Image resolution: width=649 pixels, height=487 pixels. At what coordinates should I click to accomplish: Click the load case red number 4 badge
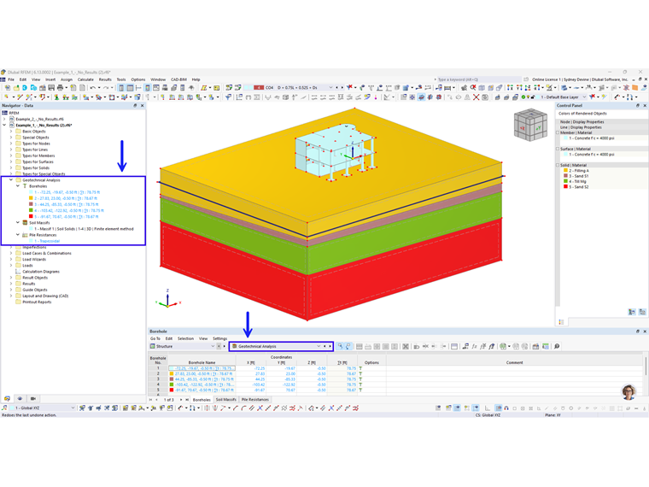click(x=259, y=88)
